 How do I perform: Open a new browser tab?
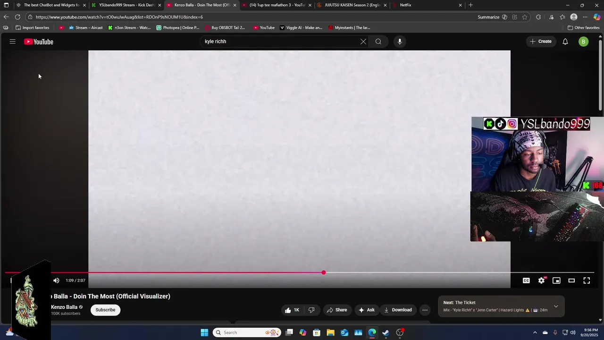tap(470, 5)
